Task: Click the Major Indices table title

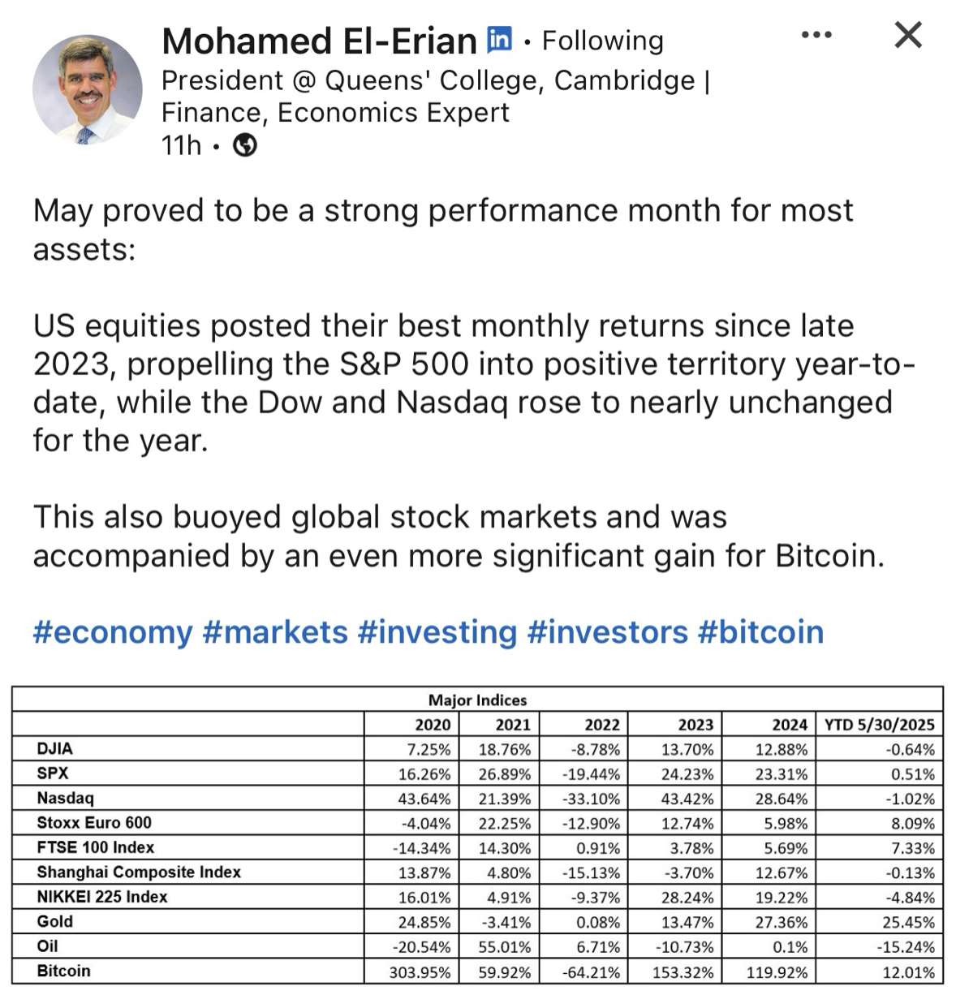Action: click(x=477, y=700)
